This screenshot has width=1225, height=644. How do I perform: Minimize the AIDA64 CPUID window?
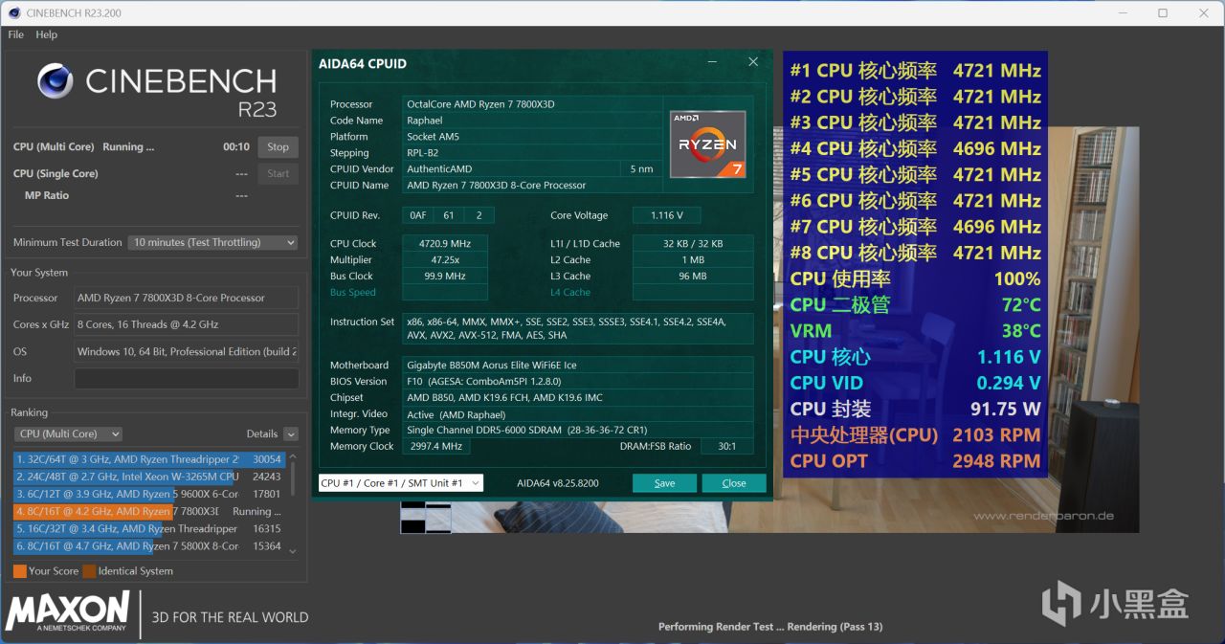pyautogui.click(x=713, y=62)
